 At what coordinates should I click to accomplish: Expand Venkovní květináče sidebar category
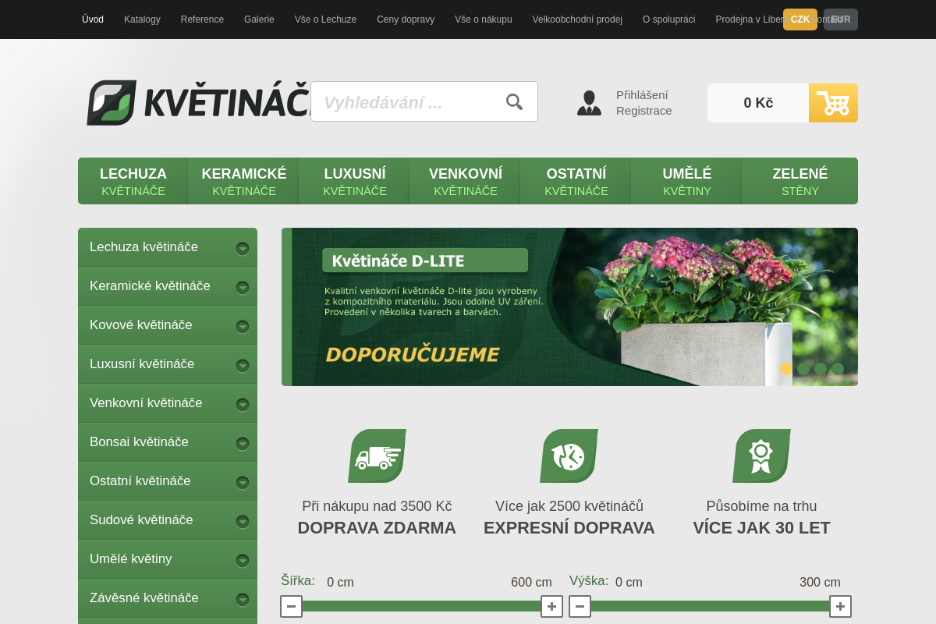tap(243, 404)
